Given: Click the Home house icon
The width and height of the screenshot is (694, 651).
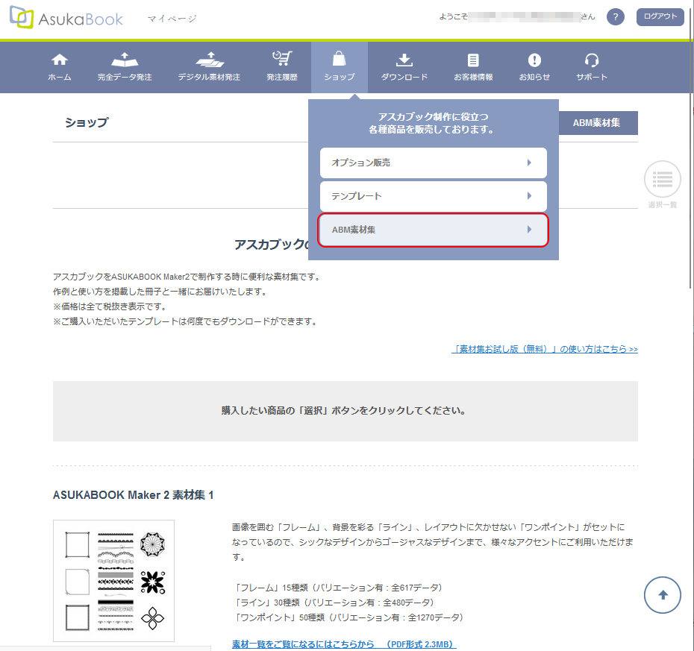Looking at the screenshot, I should coord(60,60).
